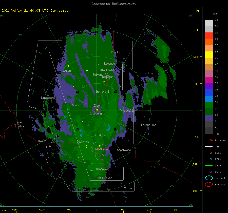Click the 150 km tick on right axis

196,30
